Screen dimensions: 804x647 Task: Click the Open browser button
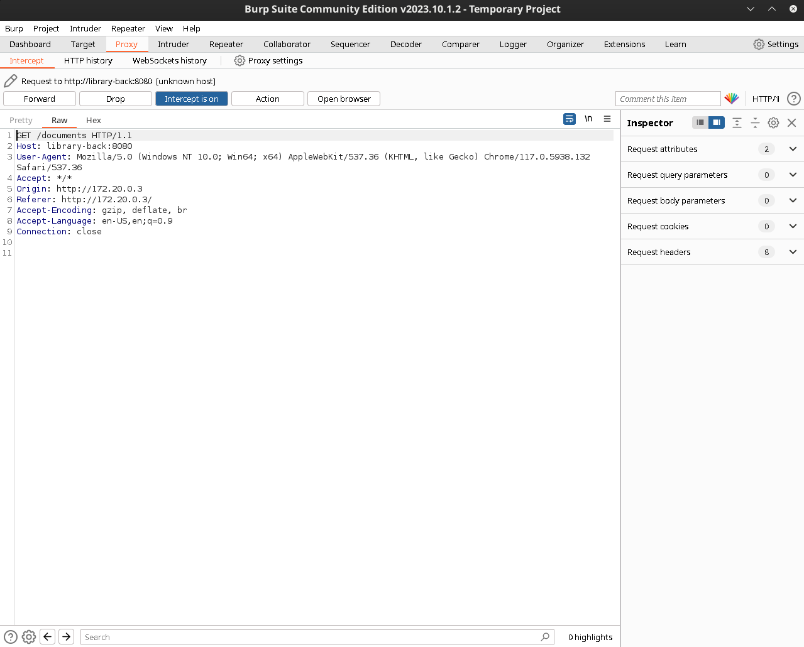click(343, 99)
